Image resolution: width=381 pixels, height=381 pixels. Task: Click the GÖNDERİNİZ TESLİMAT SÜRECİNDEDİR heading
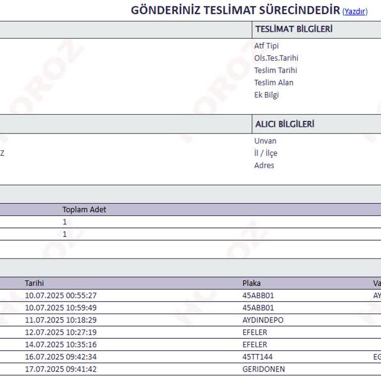point(235,10)
